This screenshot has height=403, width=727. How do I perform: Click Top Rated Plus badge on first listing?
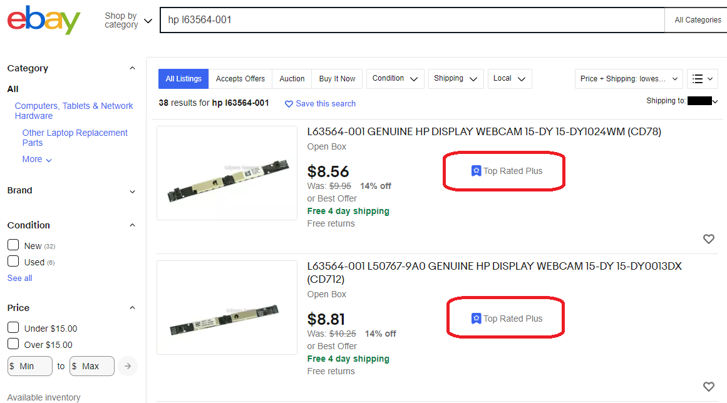click(507, 171)
